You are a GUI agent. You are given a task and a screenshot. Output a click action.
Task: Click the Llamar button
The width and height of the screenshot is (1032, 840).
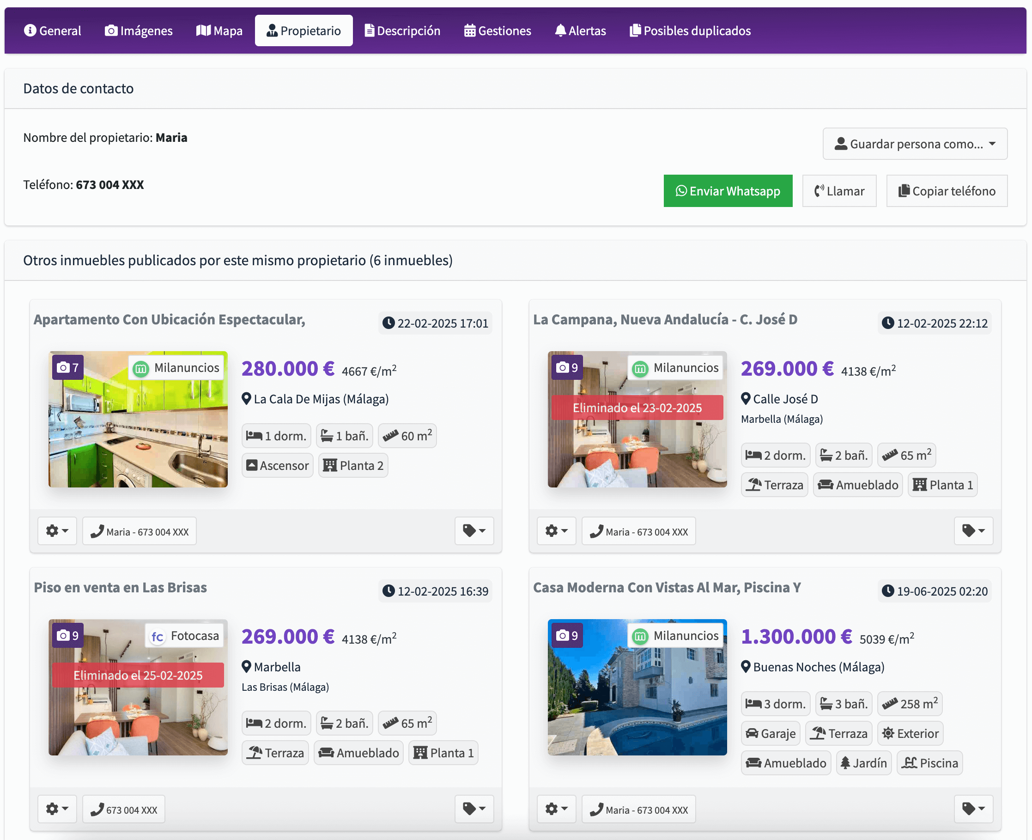pyautogui.click(x=838, y=191)
